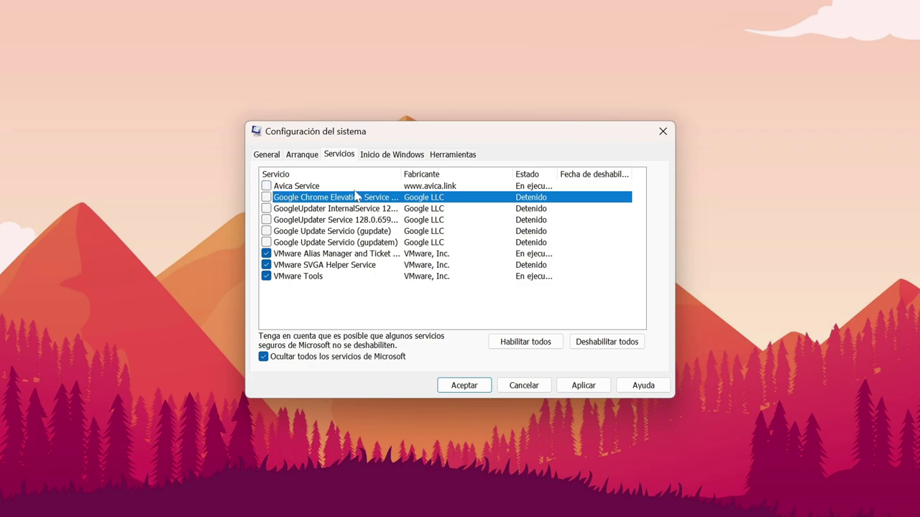This screenshot has height=517, width=920.
Task: Click En ejecu... status of Avica Service
Action: (x=534, y=186)
